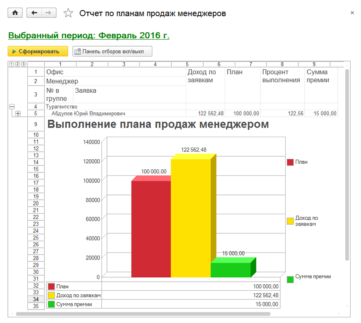Image resolution: width=361 pixels, height=323 pixels.
Task: Select grouping level 1 button
Action: coord(11,64)
